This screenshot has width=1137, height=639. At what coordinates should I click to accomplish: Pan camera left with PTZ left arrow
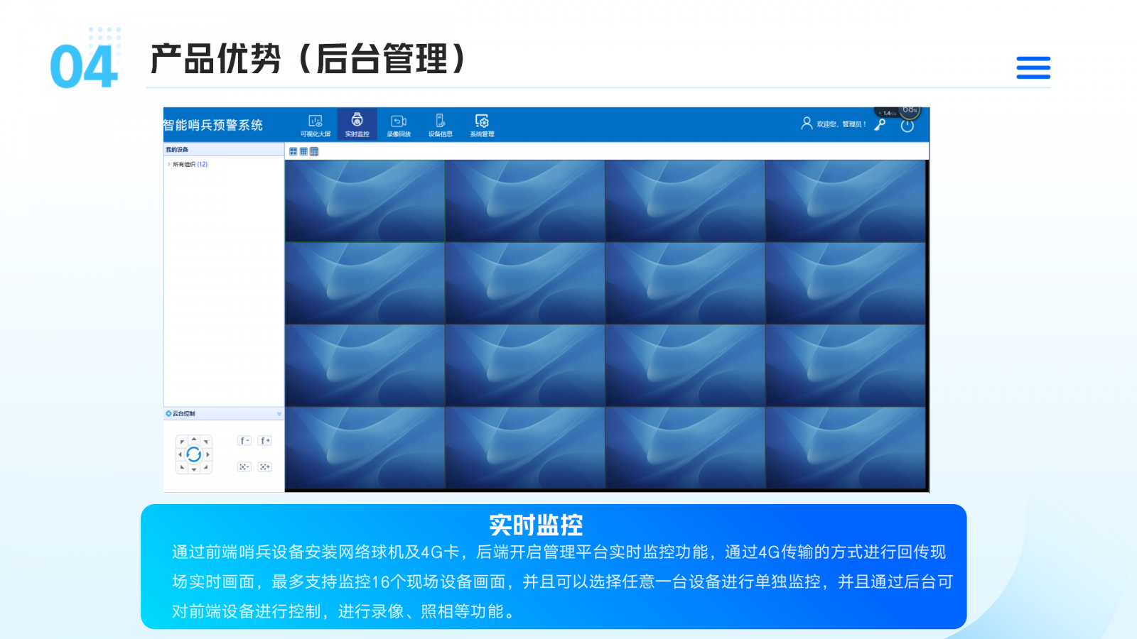coord(180,454)
